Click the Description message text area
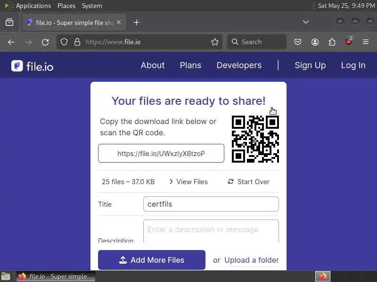This screenshot has height=282, width=377. [x=211, y=231]
